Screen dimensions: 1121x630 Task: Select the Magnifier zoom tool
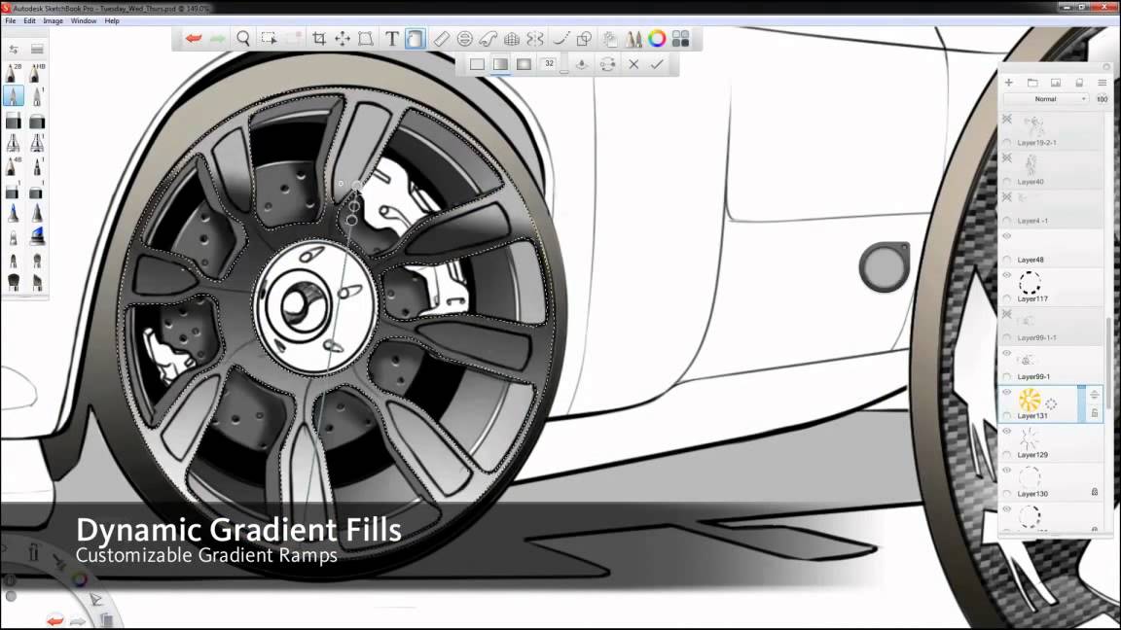click(x=242, y=38)
